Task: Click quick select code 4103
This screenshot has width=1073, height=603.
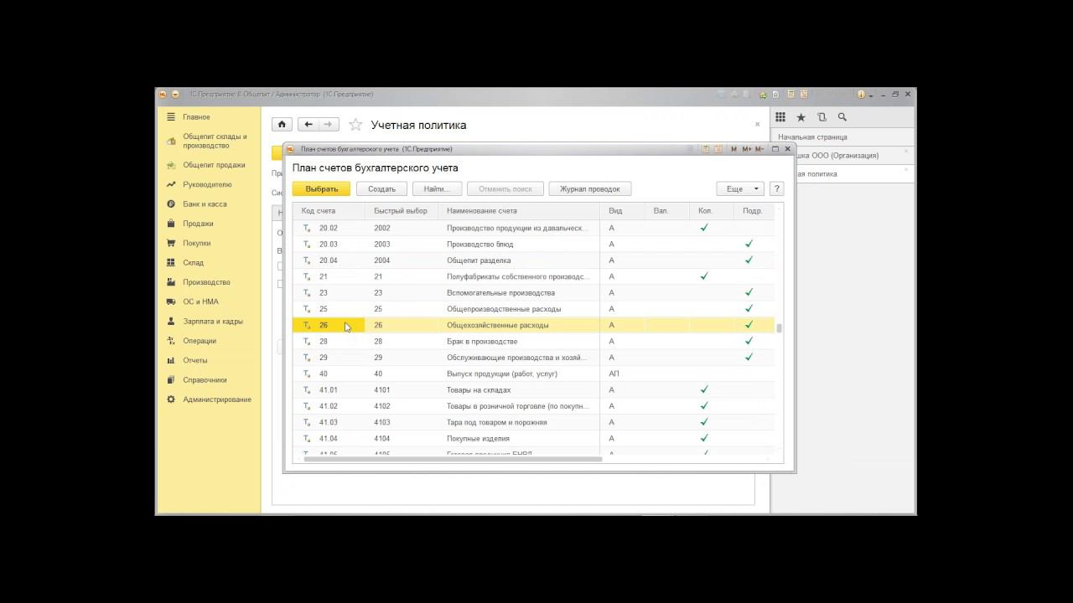Action: point(382,422)
